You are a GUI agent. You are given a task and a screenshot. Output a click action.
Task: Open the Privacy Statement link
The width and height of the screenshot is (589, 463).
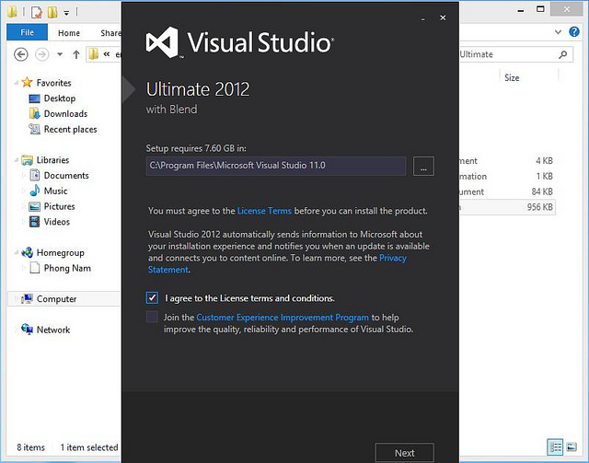tap(277, 264)
